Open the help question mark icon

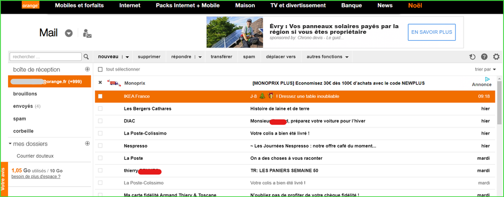click(484, 57)
